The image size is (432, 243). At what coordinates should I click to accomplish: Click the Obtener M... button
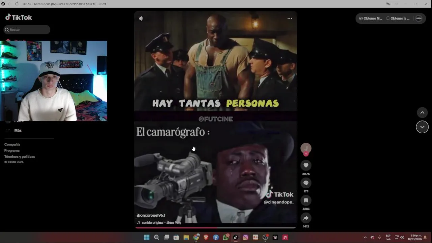click(x=371, y=19)
